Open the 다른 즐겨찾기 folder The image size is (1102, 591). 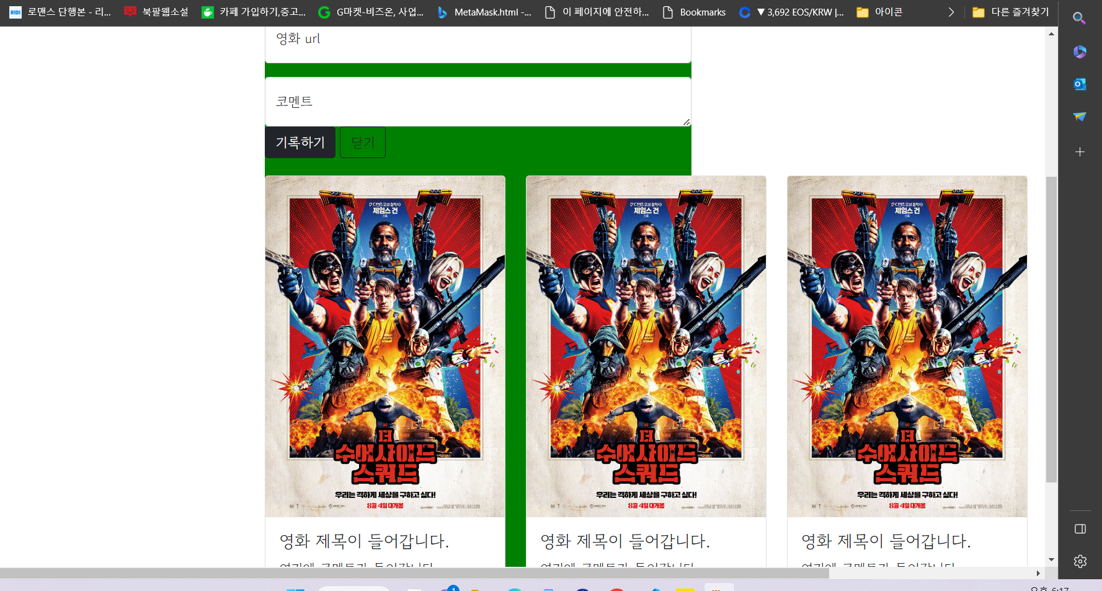tap(1011, 12)
